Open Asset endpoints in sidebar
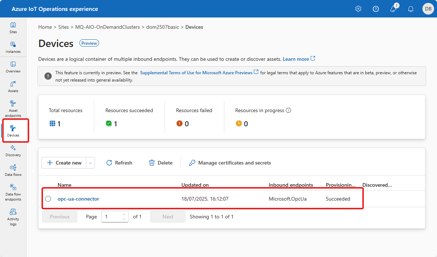Viewport: 437px width, 257px height. coord(13,108)
